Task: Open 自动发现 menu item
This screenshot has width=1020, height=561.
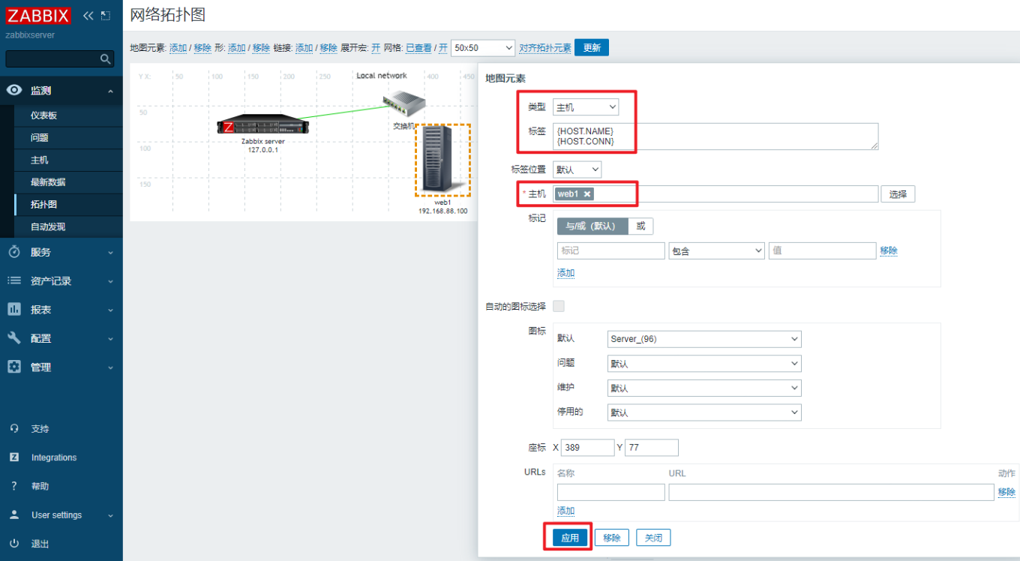Action: click(x=67, y=226)
